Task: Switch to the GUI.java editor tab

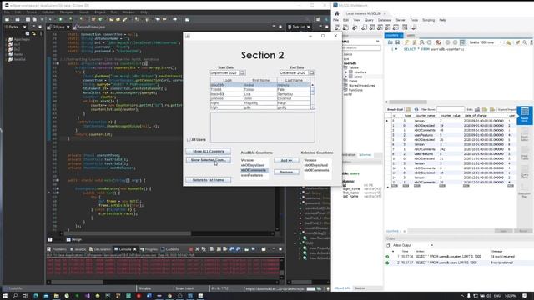Action: click(58, 27)
